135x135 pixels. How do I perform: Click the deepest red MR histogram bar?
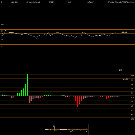click(77, 101)
